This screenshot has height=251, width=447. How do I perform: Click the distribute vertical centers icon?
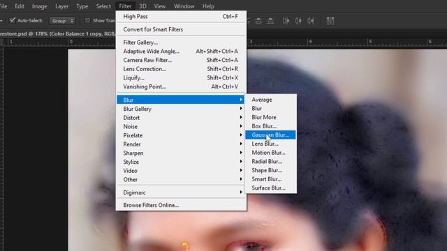(x=258, y=21)
